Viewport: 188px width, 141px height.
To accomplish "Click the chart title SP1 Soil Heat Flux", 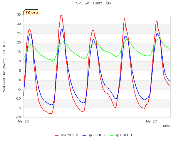I will [94, 3].
